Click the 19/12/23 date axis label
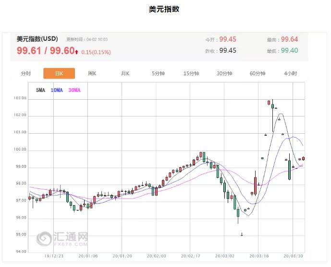This screenshot has height=267, width=331. click(x=54, y=256)
